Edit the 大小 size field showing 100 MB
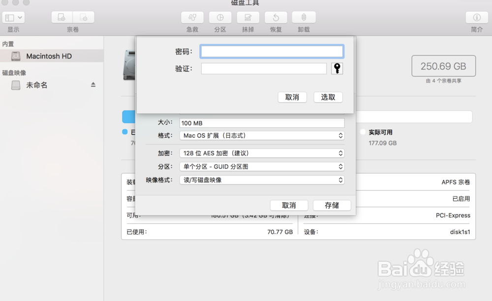 pyautogui.click(x=262, y=123)
